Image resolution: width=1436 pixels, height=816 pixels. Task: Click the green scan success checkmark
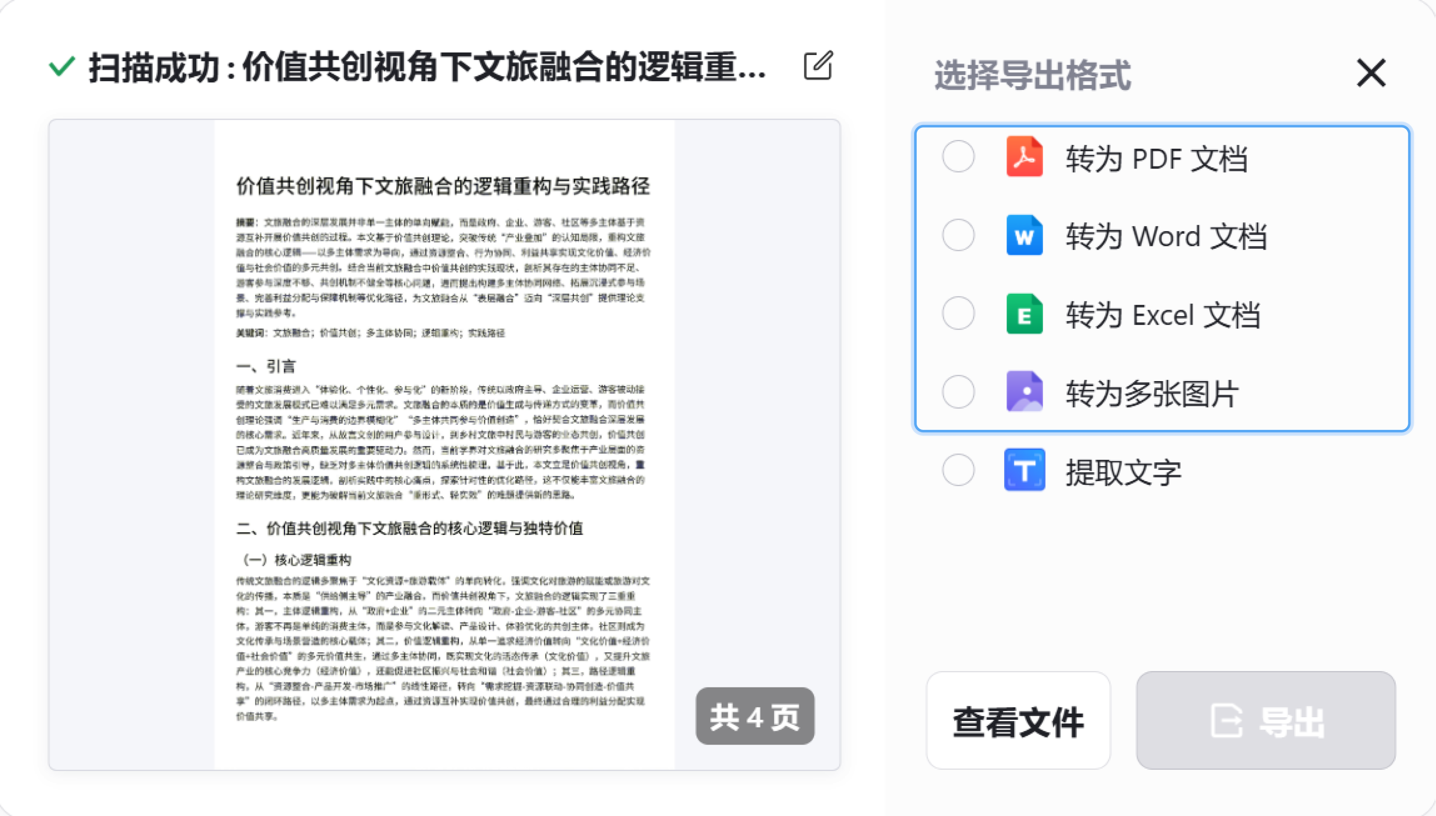tap(62, 67)
